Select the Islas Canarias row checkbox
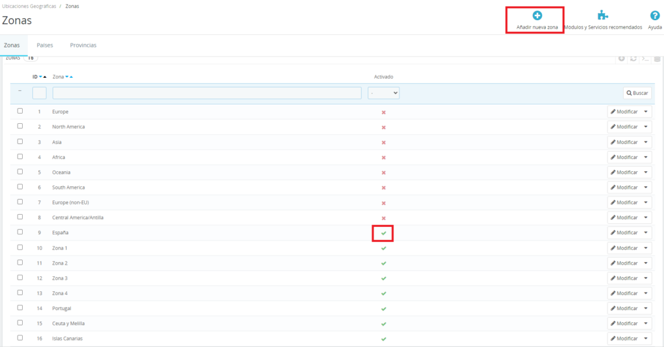 (20, 338)
